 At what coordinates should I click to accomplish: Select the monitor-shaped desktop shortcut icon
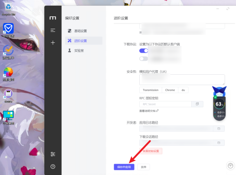click(x=8, y=118)
